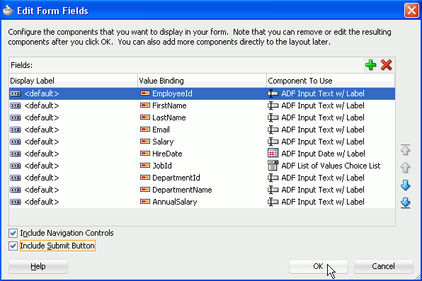The width and height of the screenshot is (422, 281).
Task: Move field to bottom blue arrow
Action: 405,203
